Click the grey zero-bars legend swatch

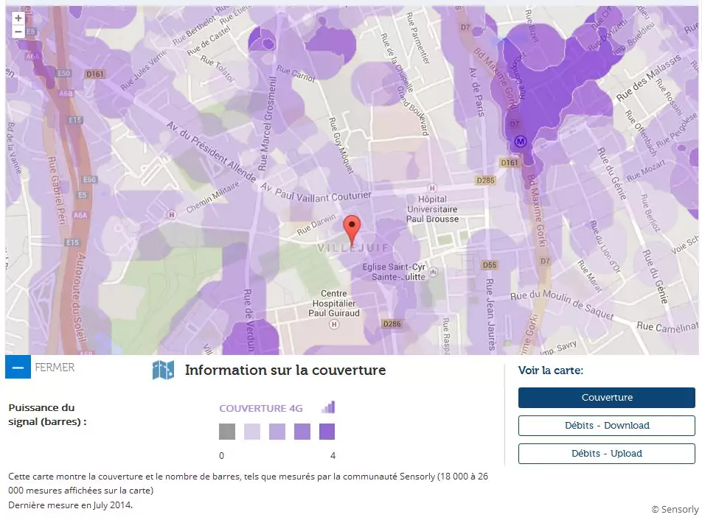227,432
